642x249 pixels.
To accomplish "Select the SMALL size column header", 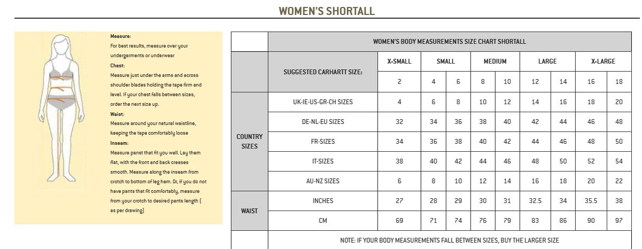I will coord(446,61).
